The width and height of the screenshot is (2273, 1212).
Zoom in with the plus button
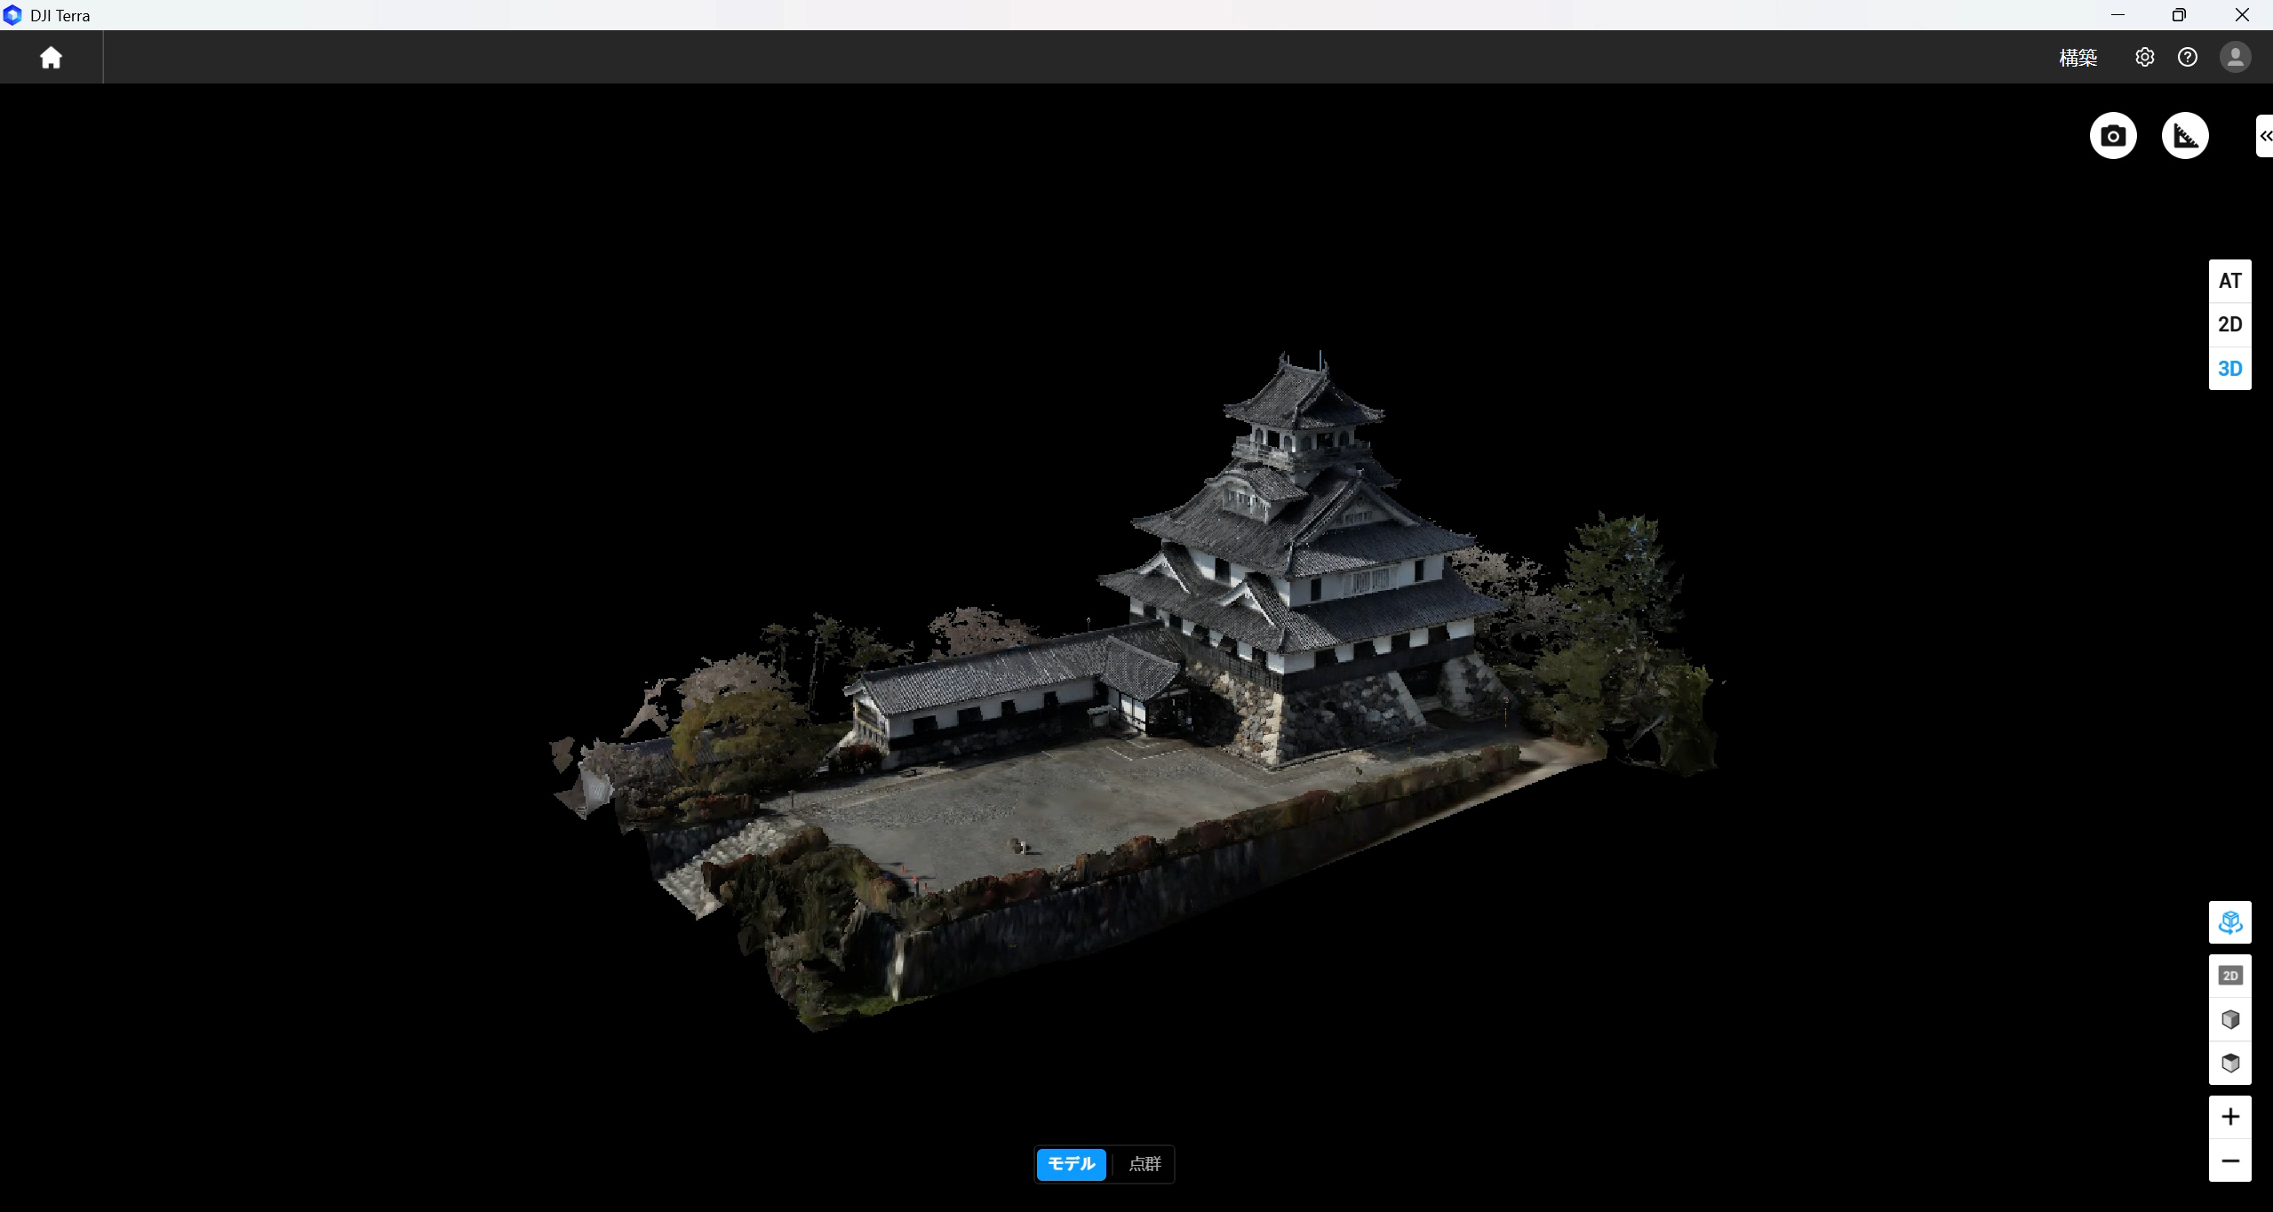[2229, 1117]
